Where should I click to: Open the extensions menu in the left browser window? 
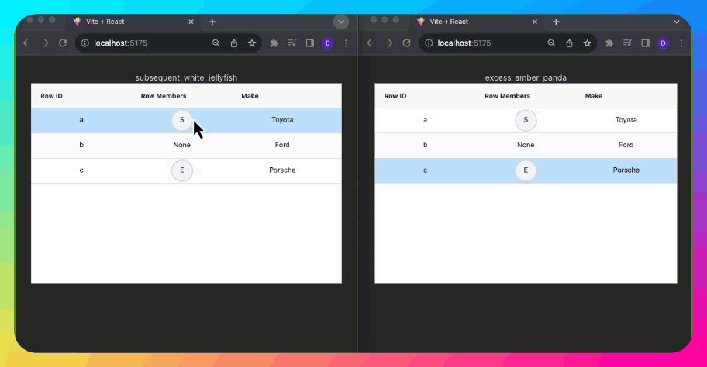(x=274, y=43)
